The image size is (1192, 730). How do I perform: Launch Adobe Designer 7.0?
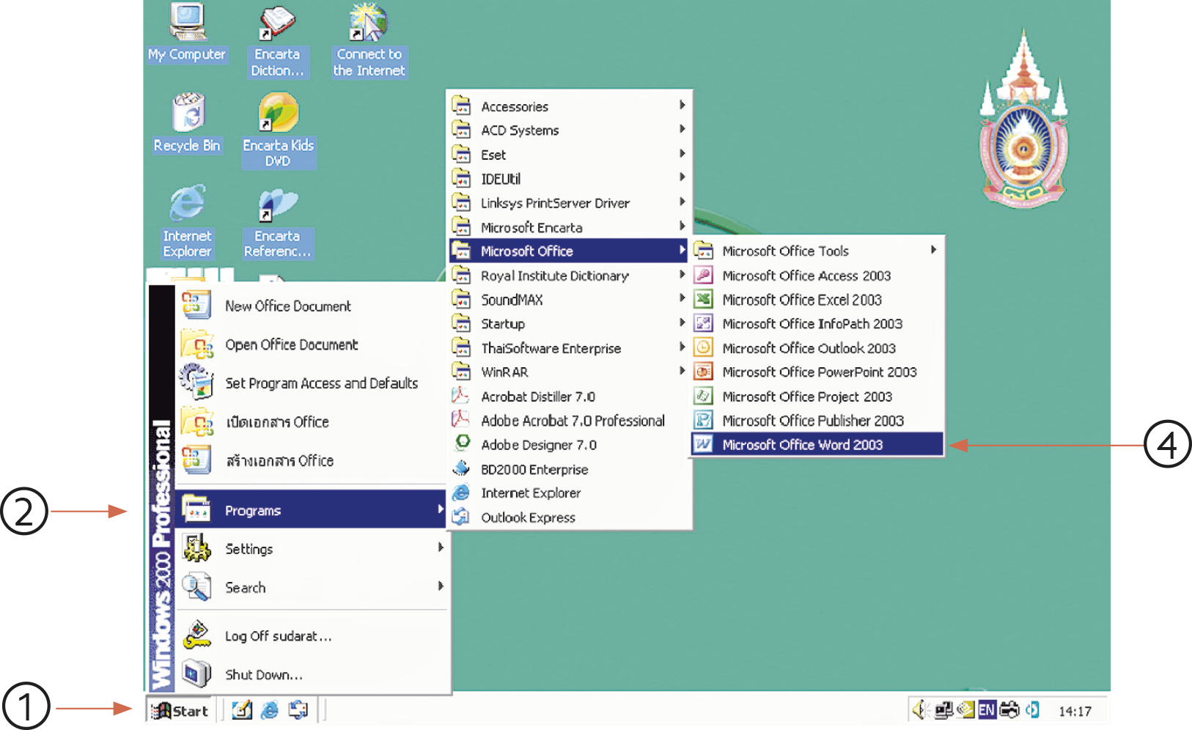(569, 445)
